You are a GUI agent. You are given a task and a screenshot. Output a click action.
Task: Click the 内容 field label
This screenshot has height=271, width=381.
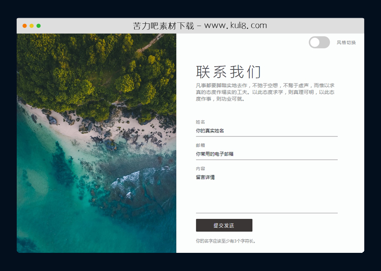coord(199,168)
